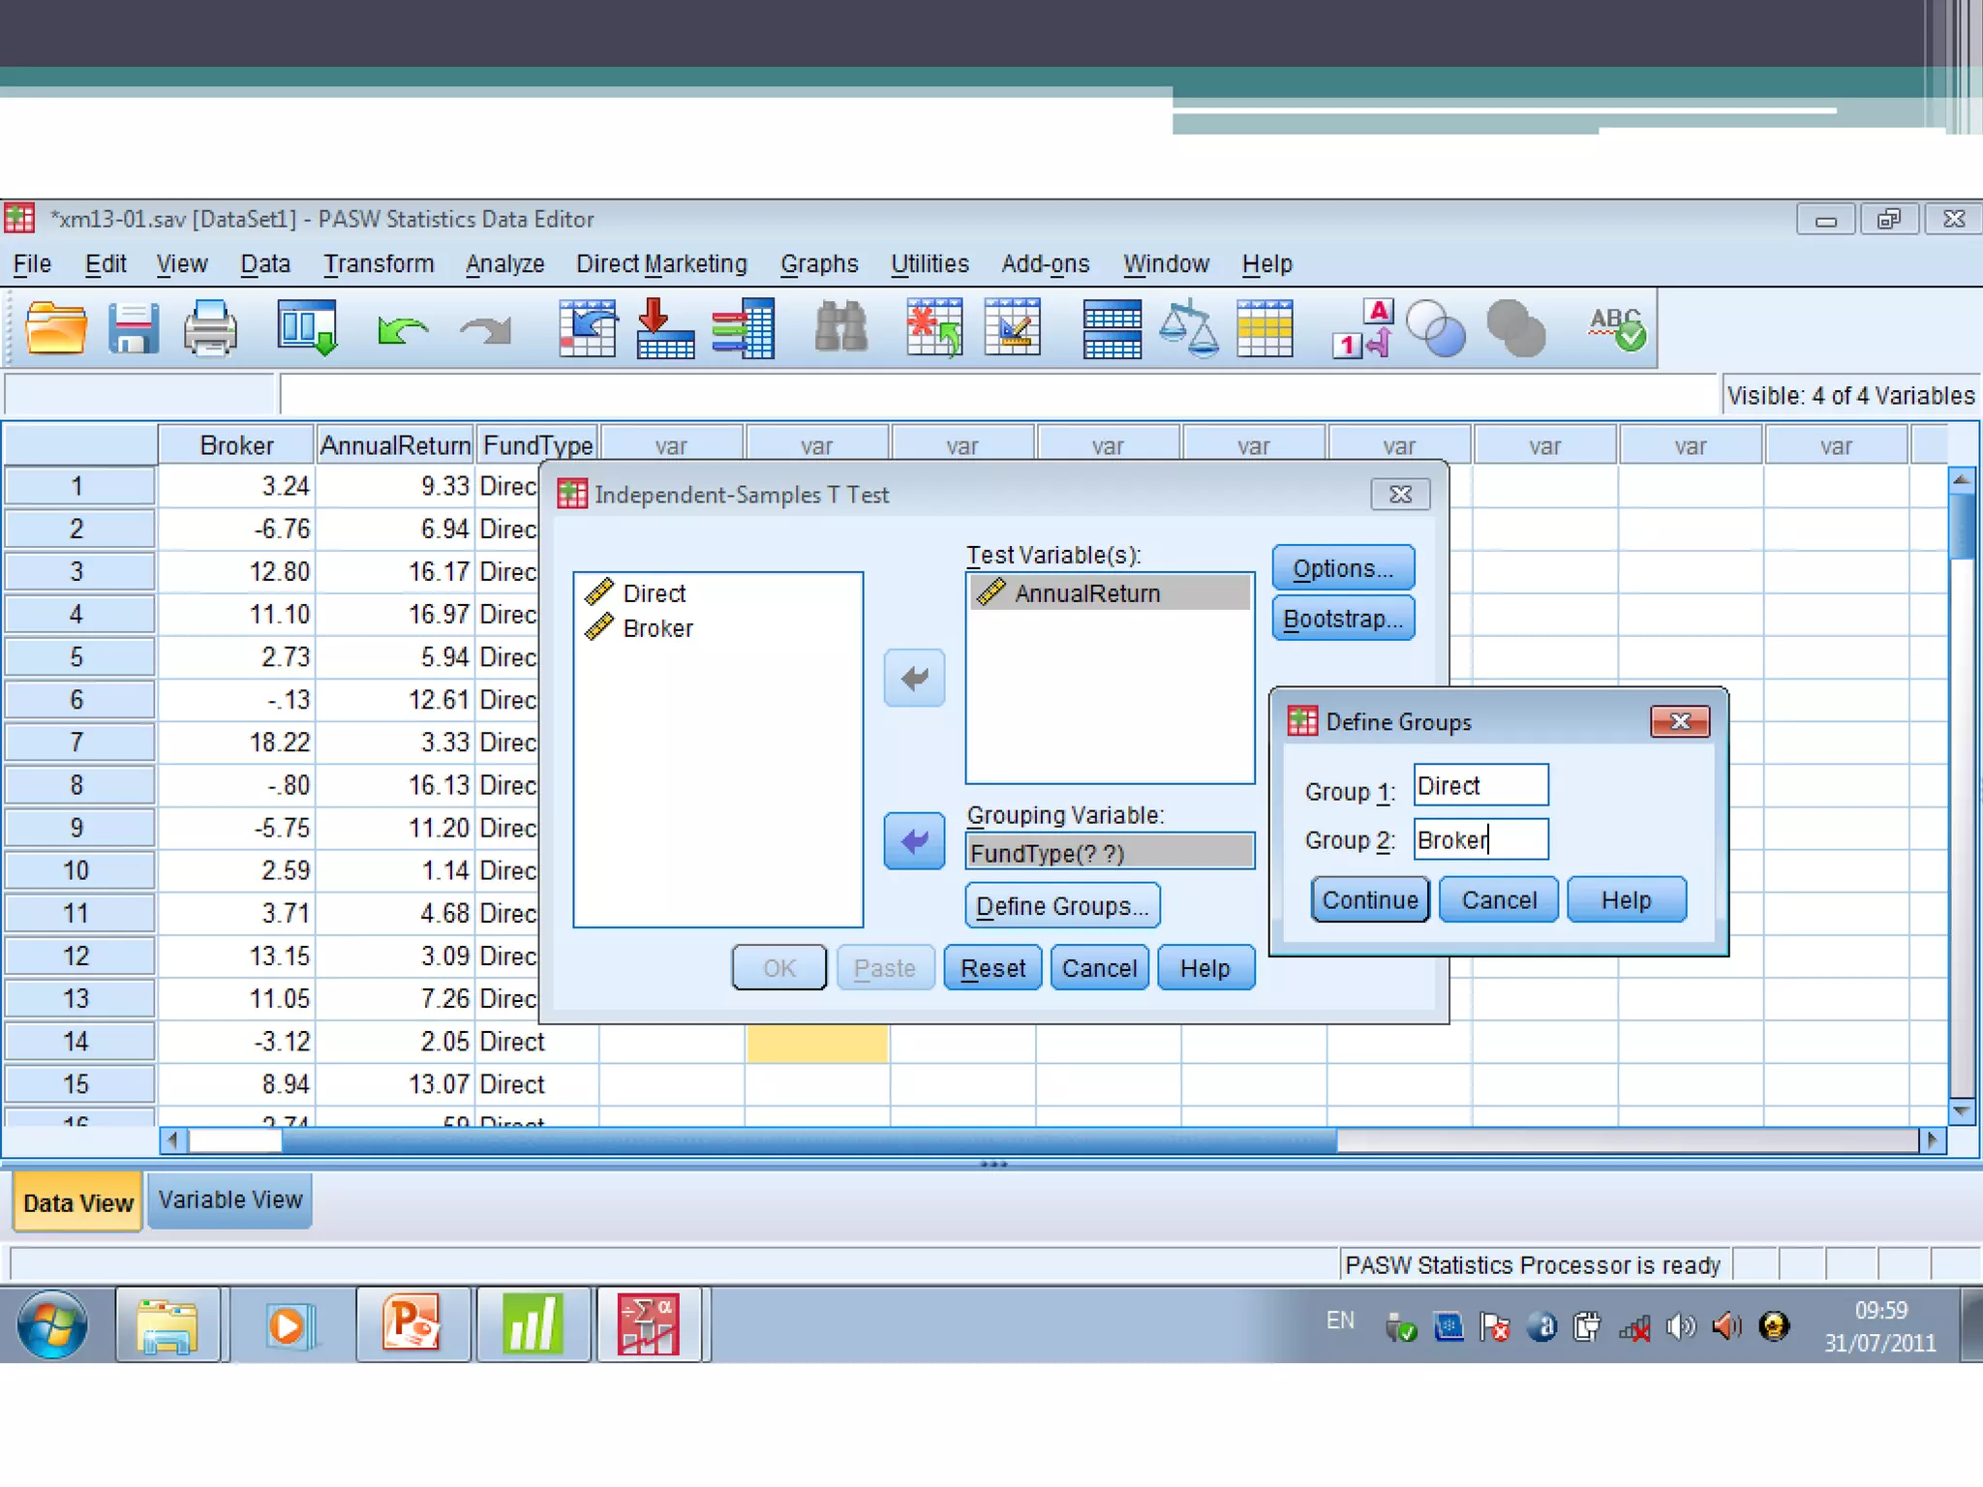The height and width of the screenshot is (1487, 1983).
Task: Open the Utilities menu
Action: pyautogui.click(x=930, y=263)
